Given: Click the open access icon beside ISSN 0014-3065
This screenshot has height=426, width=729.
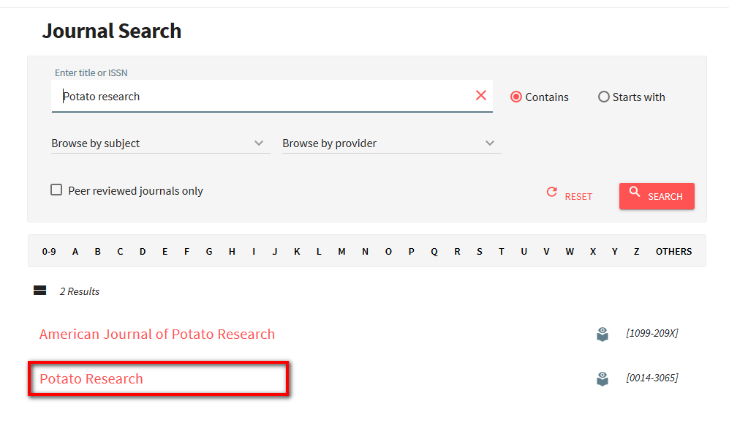Looking at the screenshot, I should coord(603,378).
